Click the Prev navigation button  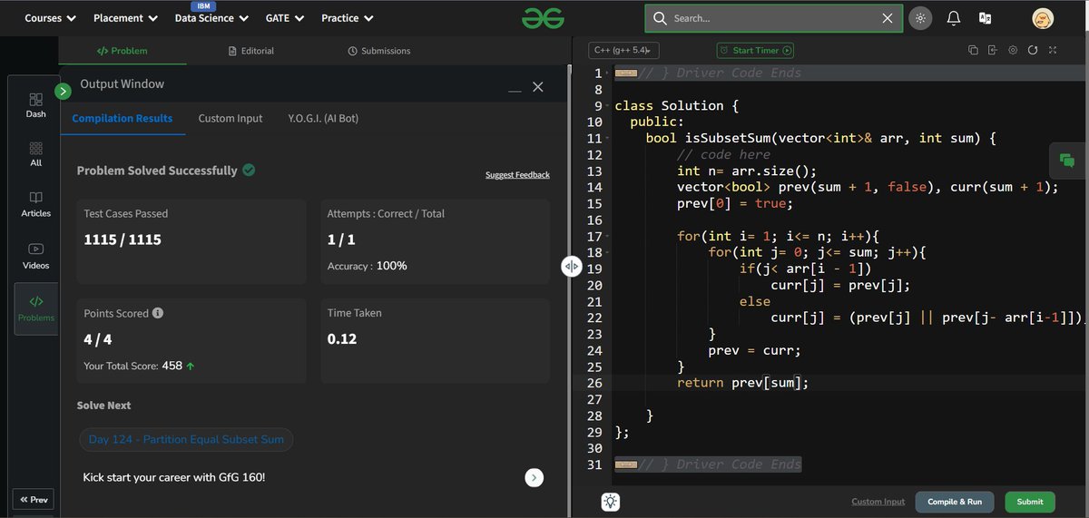(x=33, y=500)
